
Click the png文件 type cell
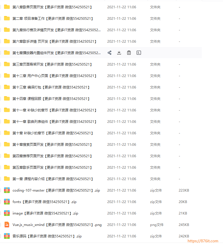click(x=157, y=225)
